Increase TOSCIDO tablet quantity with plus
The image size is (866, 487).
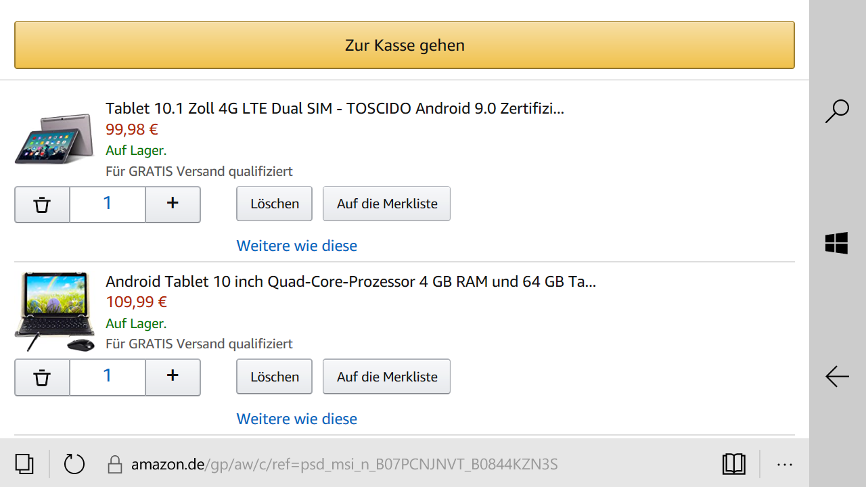173,204
